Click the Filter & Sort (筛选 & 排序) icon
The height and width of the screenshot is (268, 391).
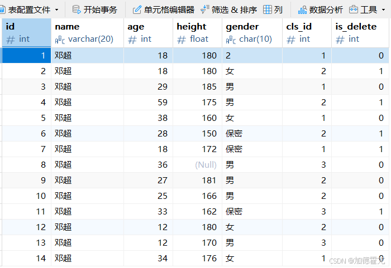click(x=205, y=9)
